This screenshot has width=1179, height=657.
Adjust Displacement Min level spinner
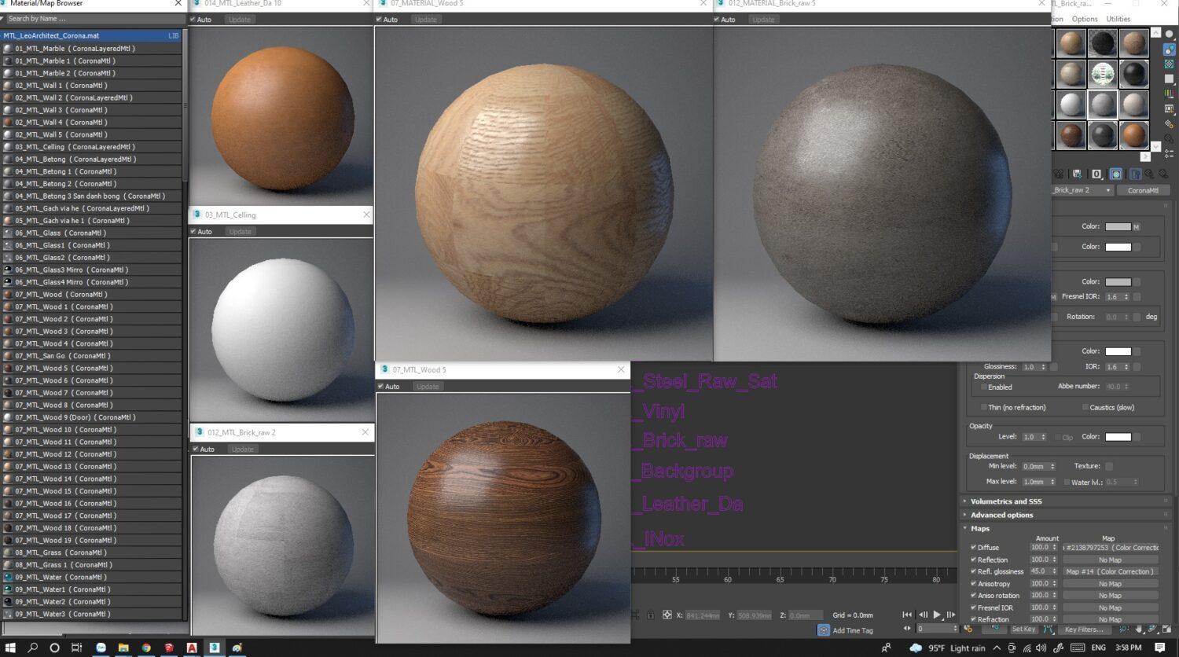pos(1052,466)
